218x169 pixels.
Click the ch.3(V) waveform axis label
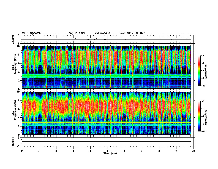(x=13, y=142)
